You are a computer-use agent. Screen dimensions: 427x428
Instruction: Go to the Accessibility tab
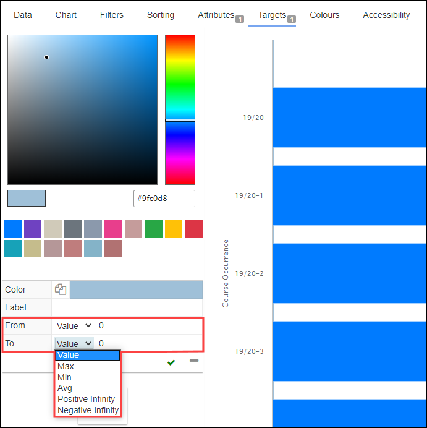(x=386, y=15)
